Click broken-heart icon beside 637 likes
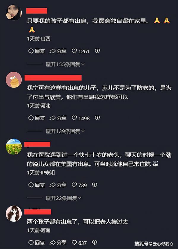The image size is (178, 249). coord(95,243)
